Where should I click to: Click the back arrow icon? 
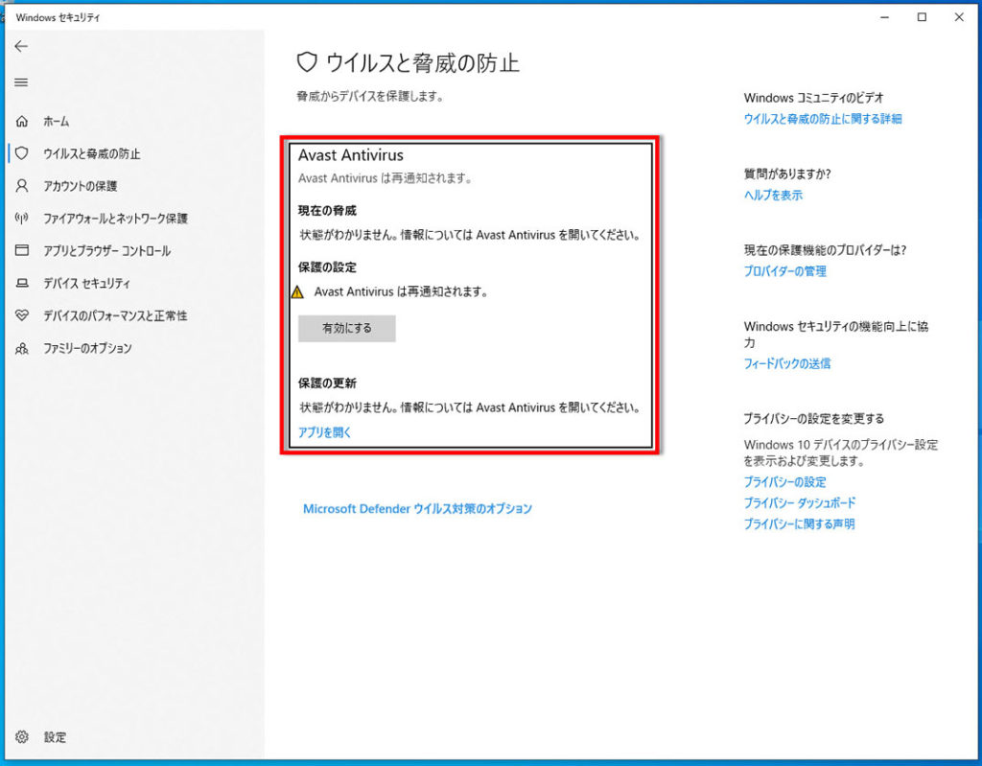21,46
